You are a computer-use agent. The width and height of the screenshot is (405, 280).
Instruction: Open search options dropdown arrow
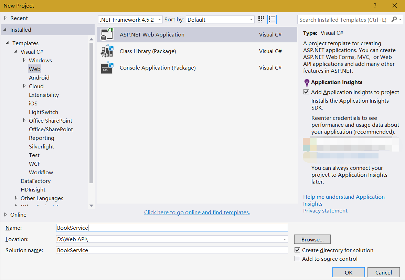click(x=400, y=19)
